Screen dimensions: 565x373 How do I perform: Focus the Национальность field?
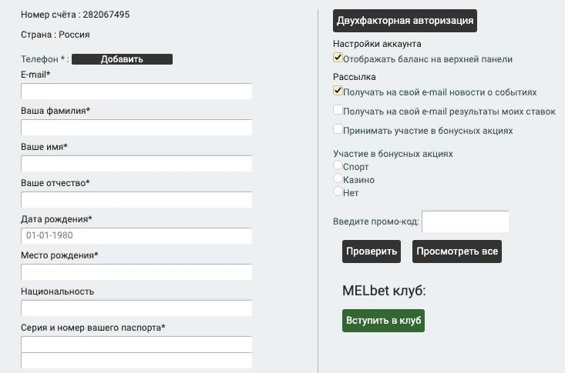click(x=136, y=308)
